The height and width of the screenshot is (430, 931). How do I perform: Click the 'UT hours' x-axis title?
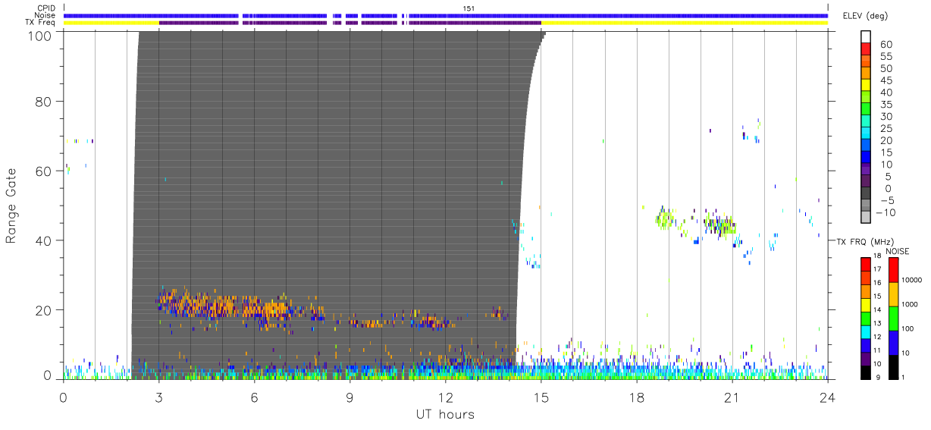pyautogui.click(x=444, y=414)
